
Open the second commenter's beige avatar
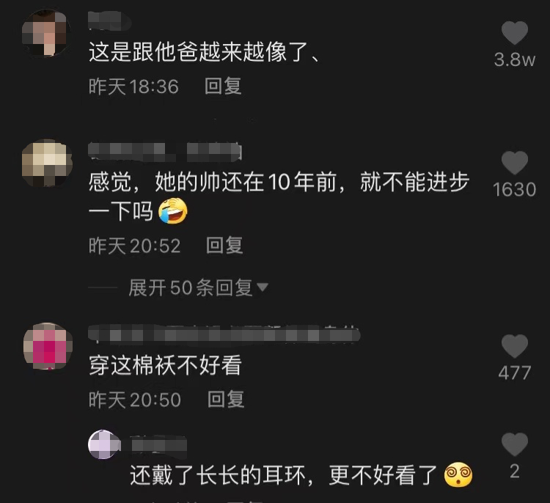coord(47,163)
